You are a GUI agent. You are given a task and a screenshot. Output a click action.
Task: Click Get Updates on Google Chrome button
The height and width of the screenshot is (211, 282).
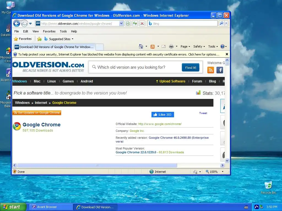37,113
